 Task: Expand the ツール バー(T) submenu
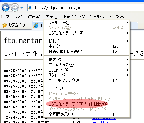(x=87, y=23)
